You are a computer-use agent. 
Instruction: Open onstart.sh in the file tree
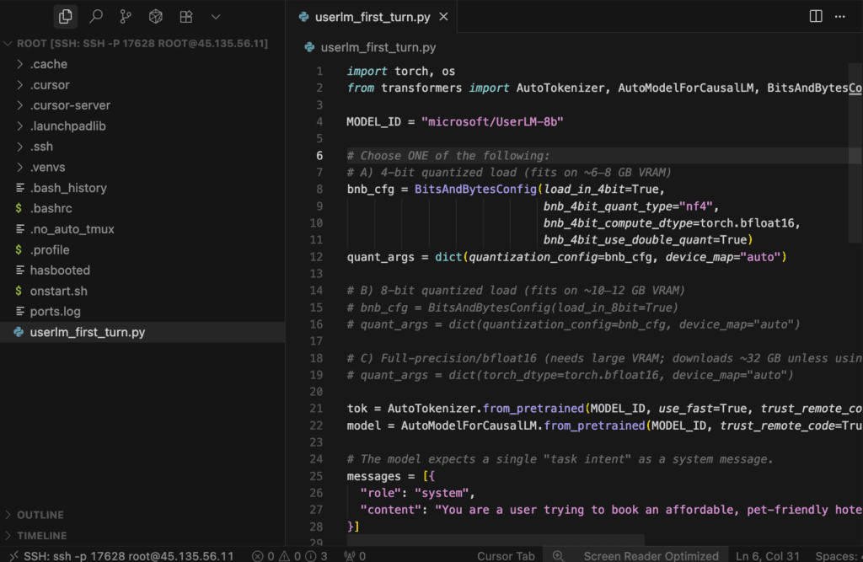click(58, 291)
